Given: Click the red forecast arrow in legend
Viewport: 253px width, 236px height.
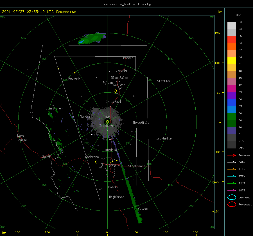Looking at the screenshot, I should tap(232, 155).
